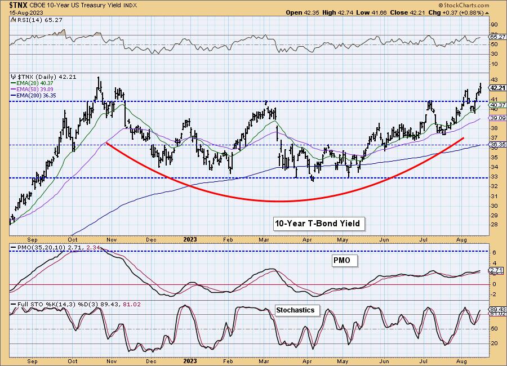Click the blue 'EMA(200) 36.35' legend entry
507x366 pixels.
[33, 95]
